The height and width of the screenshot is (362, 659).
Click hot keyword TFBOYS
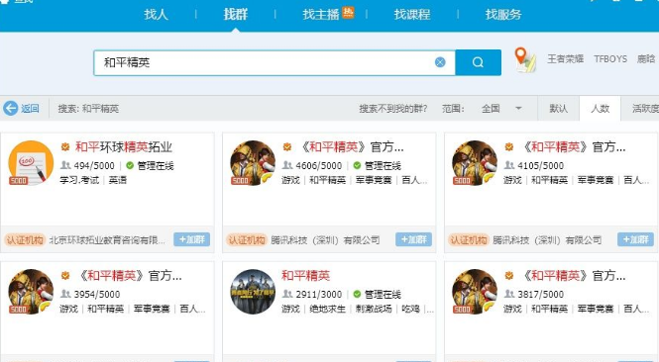click(x=610, y=59)
